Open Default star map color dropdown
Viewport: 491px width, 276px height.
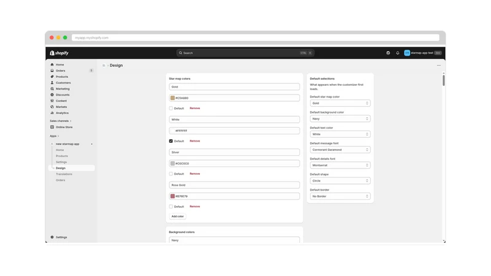[x=340, y=103]
